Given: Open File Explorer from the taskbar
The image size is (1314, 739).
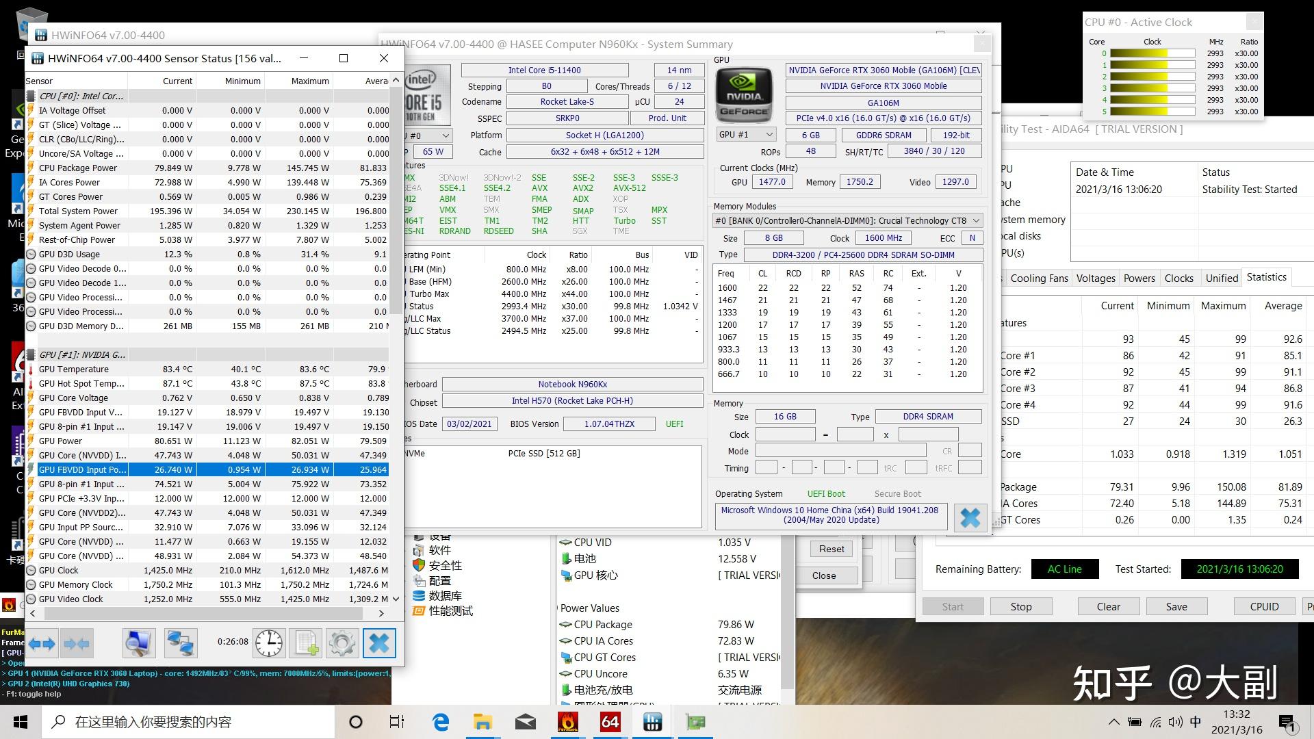Looking at the screenshot, I should tap(482, 722).
